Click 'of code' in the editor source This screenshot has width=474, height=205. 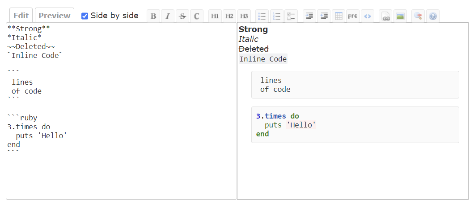click(26, 91)
